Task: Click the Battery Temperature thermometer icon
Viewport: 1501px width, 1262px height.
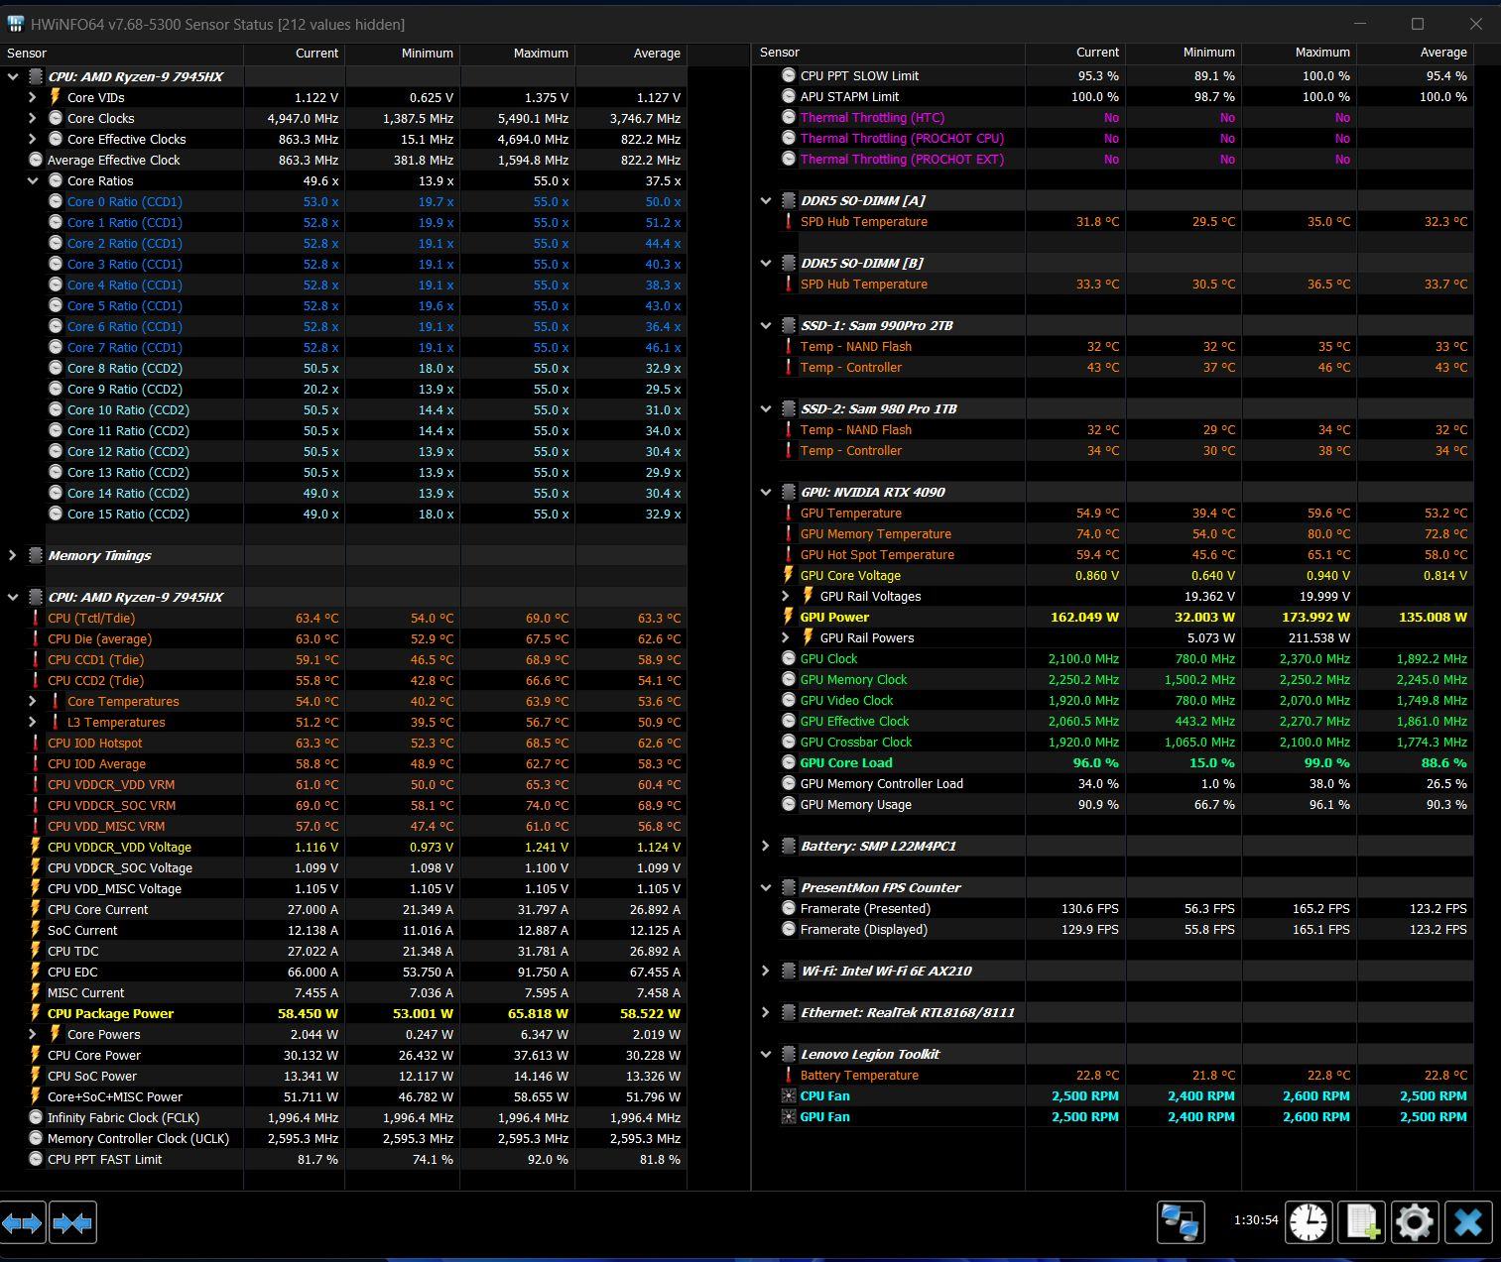Action: click(789, 1075)
